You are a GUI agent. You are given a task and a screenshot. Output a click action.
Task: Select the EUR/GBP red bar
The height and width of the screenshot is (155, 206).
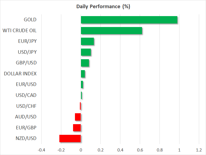pos(77,128)
